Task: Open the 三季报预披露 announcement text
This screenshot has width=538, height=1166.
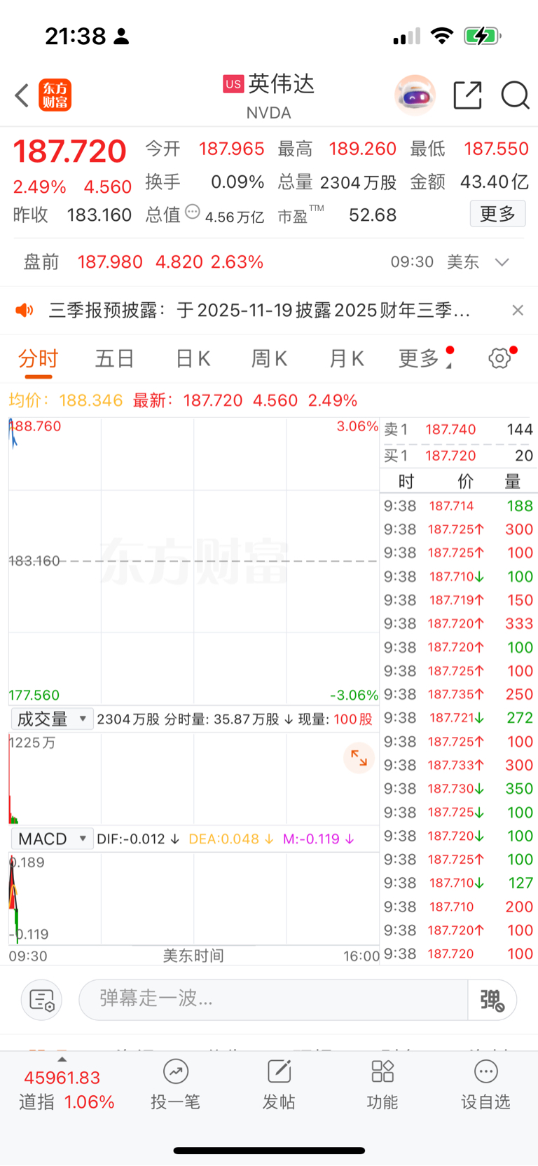Action: 259,310
